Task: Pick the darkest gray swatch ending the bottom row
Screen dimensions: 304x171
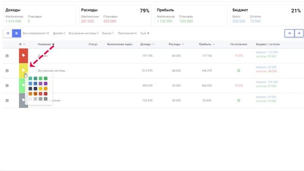Action: (x=46, y=99)
